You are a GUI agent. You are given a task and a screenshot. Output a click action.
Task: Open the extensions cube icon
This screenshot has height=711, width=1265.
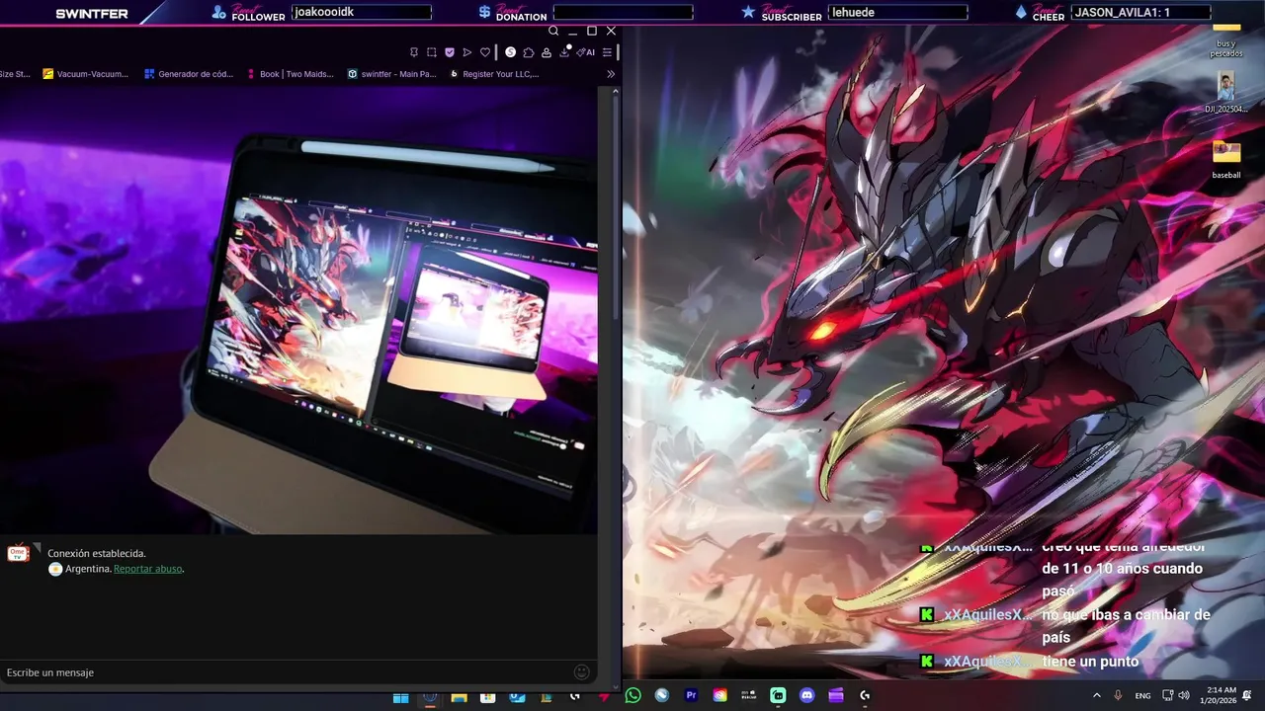[529, 52]
